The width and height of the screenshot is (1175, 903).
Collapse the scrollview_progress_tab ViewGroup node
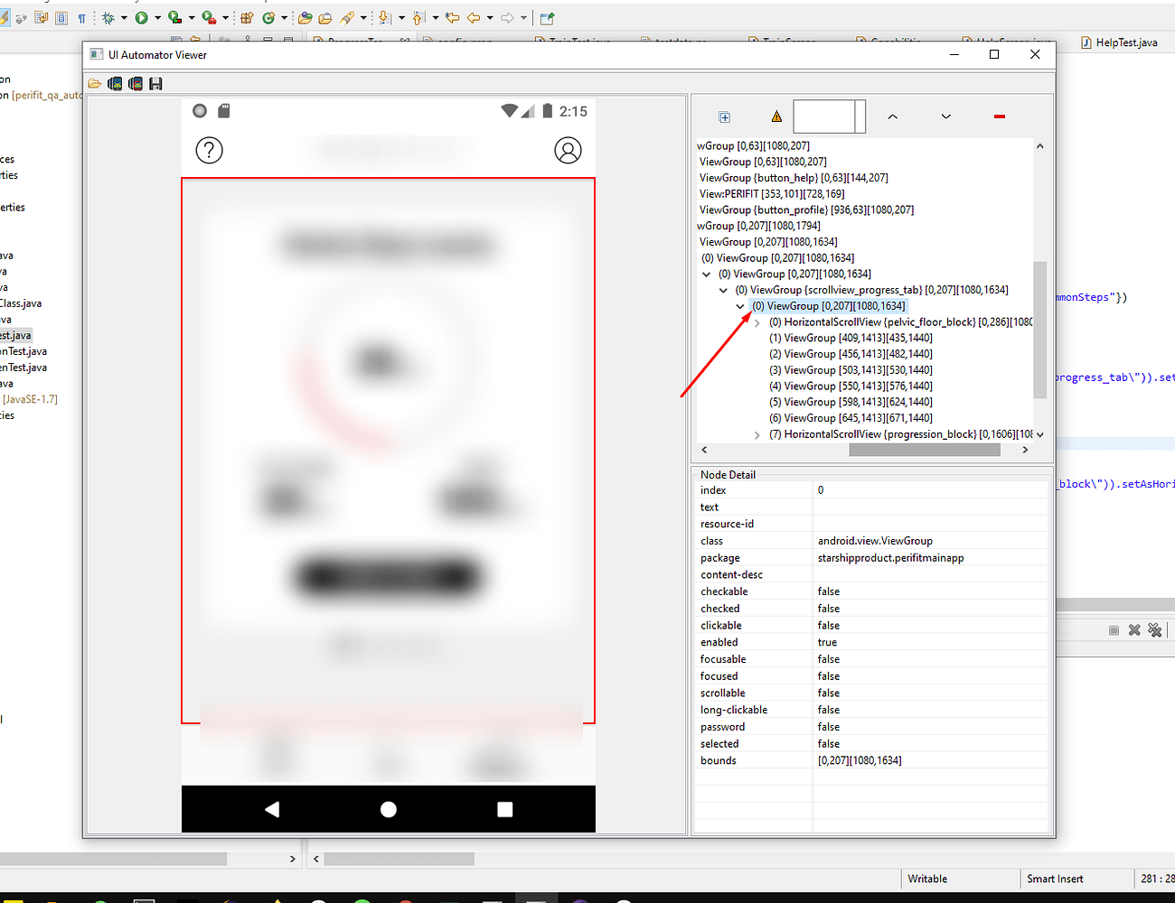tap(723, 290)
